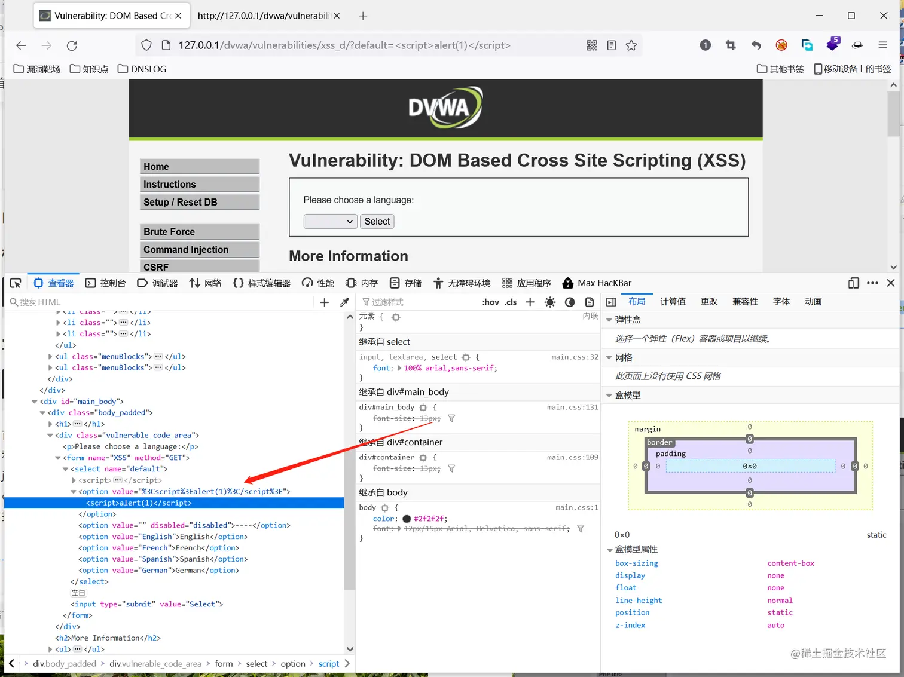The image size is (904, 677).
Task: Open the Instructions menu link
Action: pos(200,185)
